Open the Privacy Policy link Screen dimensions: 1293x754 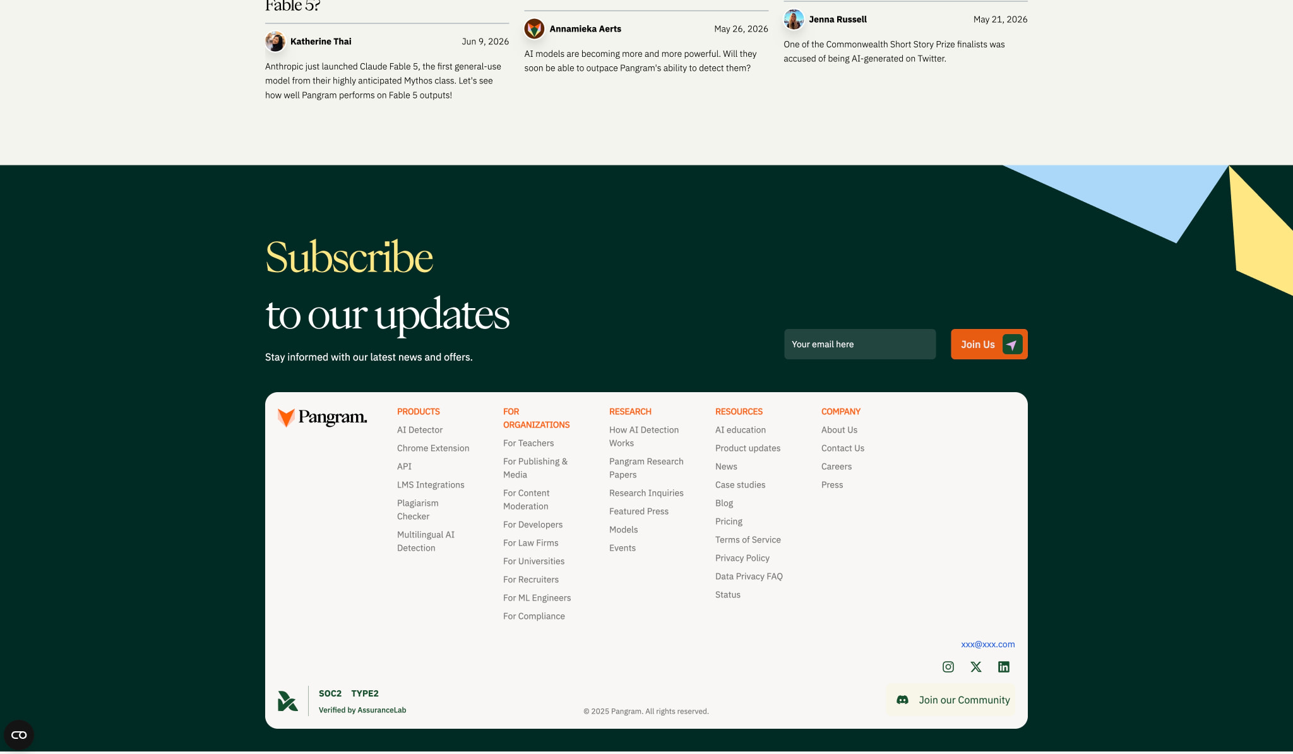click(x=742, y=558)
